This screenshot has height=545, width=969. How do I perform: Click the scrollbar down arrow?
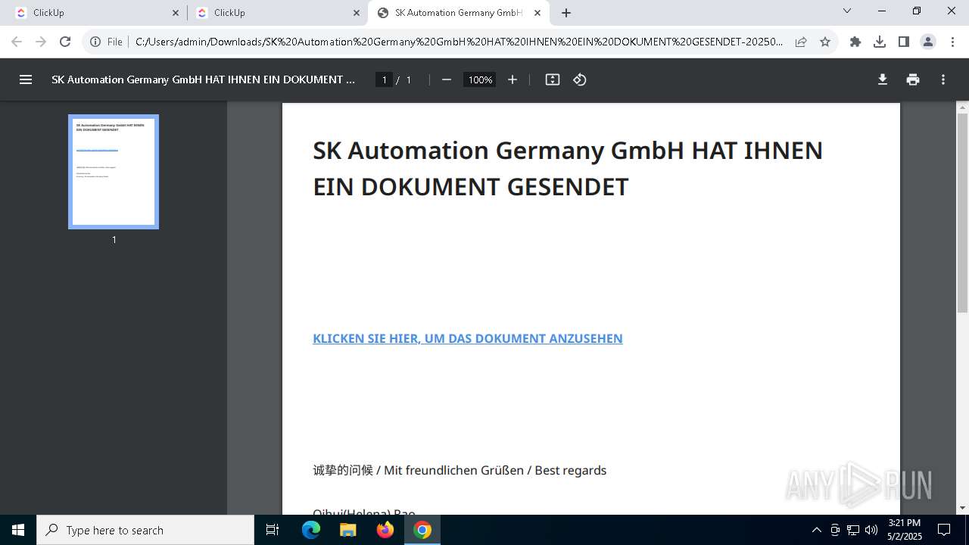962,508
